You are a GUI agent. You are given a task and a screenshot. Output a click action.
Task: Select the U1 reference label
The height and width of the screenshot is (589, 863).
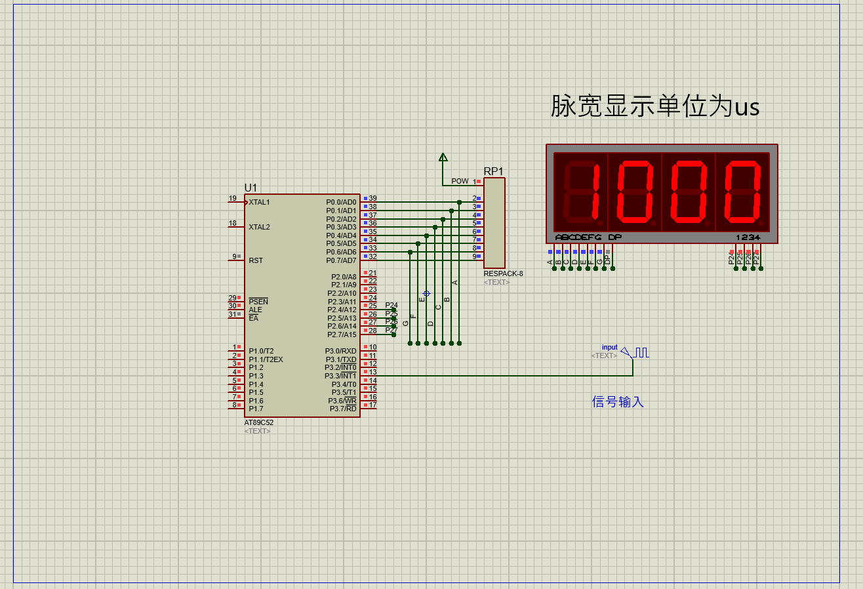(251, 188)
